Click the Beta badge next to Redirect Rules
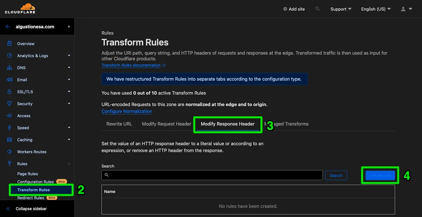The width and height of the screenshot is (422, 217). pyautogui.click(x=52, y=198)
